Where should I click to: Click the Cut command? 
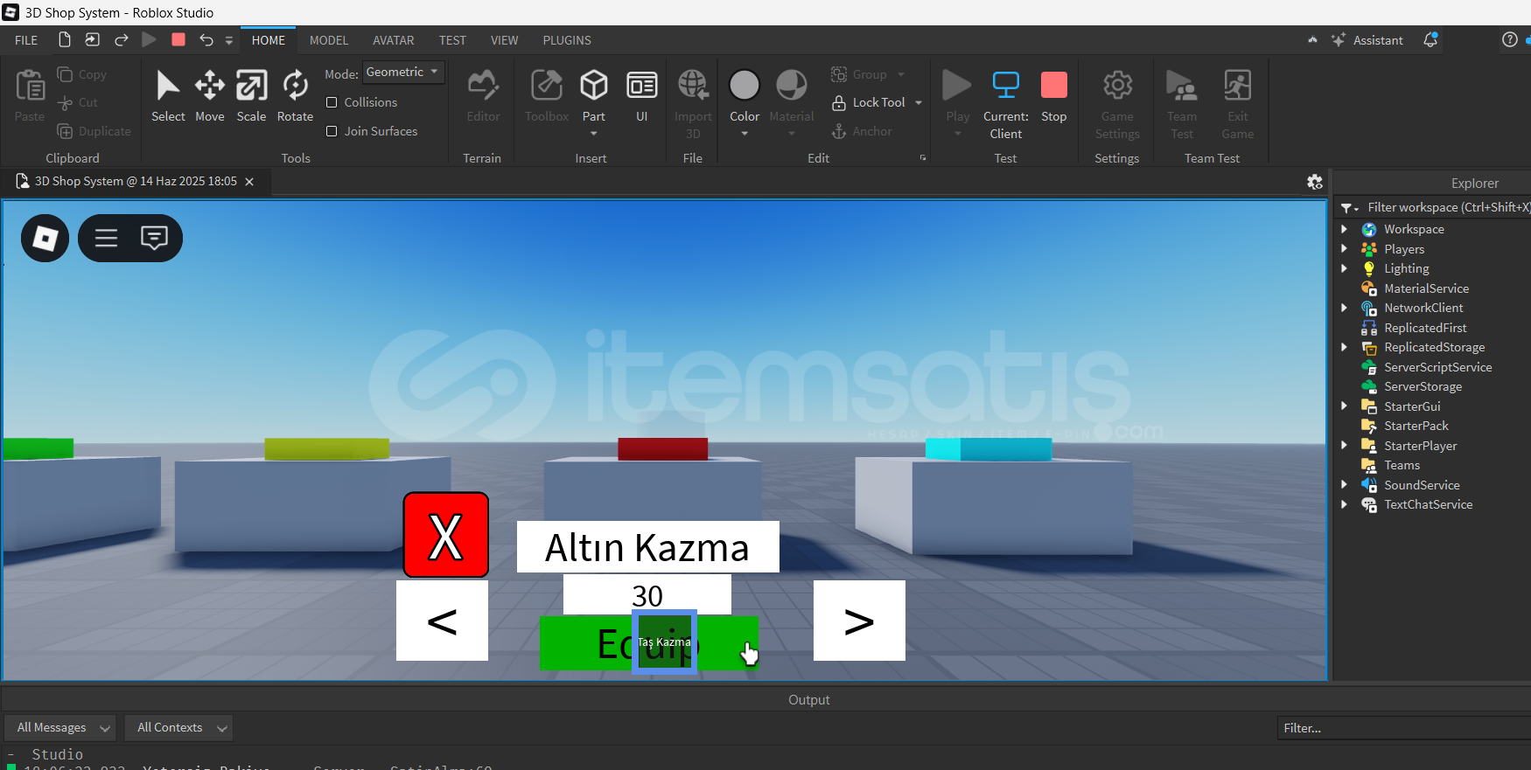click(x=78, y=102)
